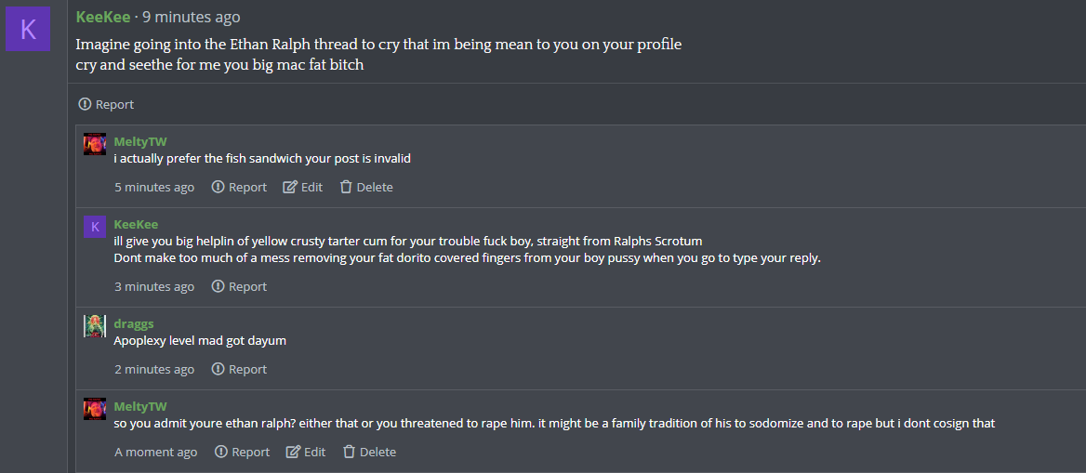Image resolution: width=1086 pixels, height=473 pixels.
Task: Open MeltyTW's avatar on the fish sandwich comment
Action: click(x=95, y=144)
